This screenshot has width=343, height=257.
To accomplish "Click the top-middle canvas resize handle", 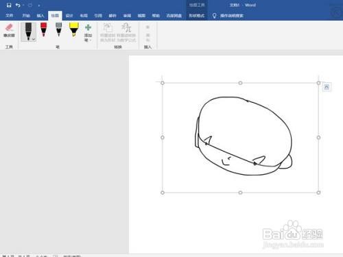I will (240, 83).
